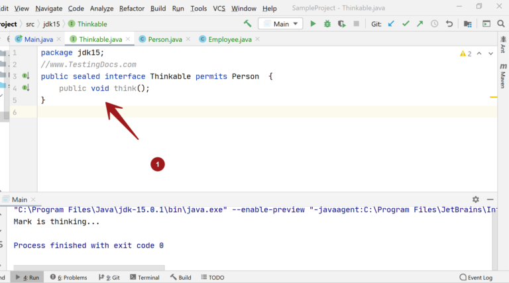Show Git history clock icon

(x=434, y=24)
